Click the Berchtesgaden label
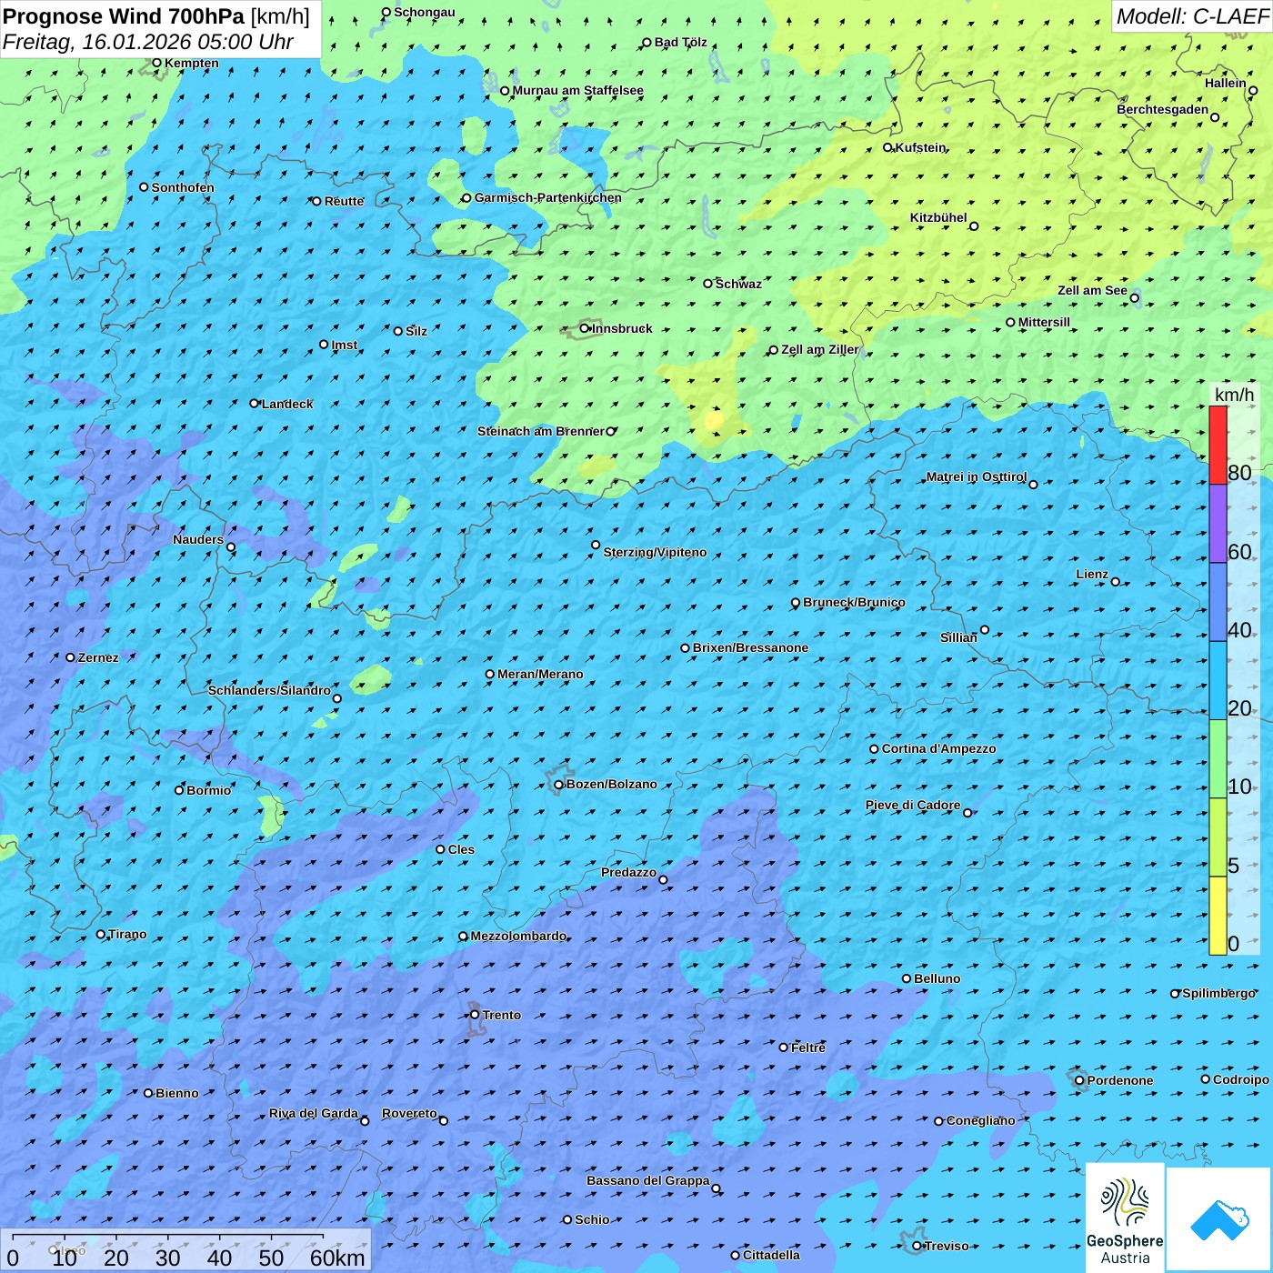 point(1163,109)
